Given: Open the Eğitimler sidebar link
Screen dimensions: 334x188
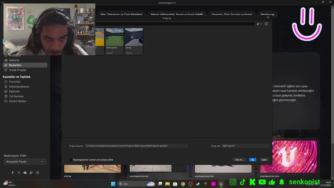Looking at the screenshot, I should (x=25, y=91).
